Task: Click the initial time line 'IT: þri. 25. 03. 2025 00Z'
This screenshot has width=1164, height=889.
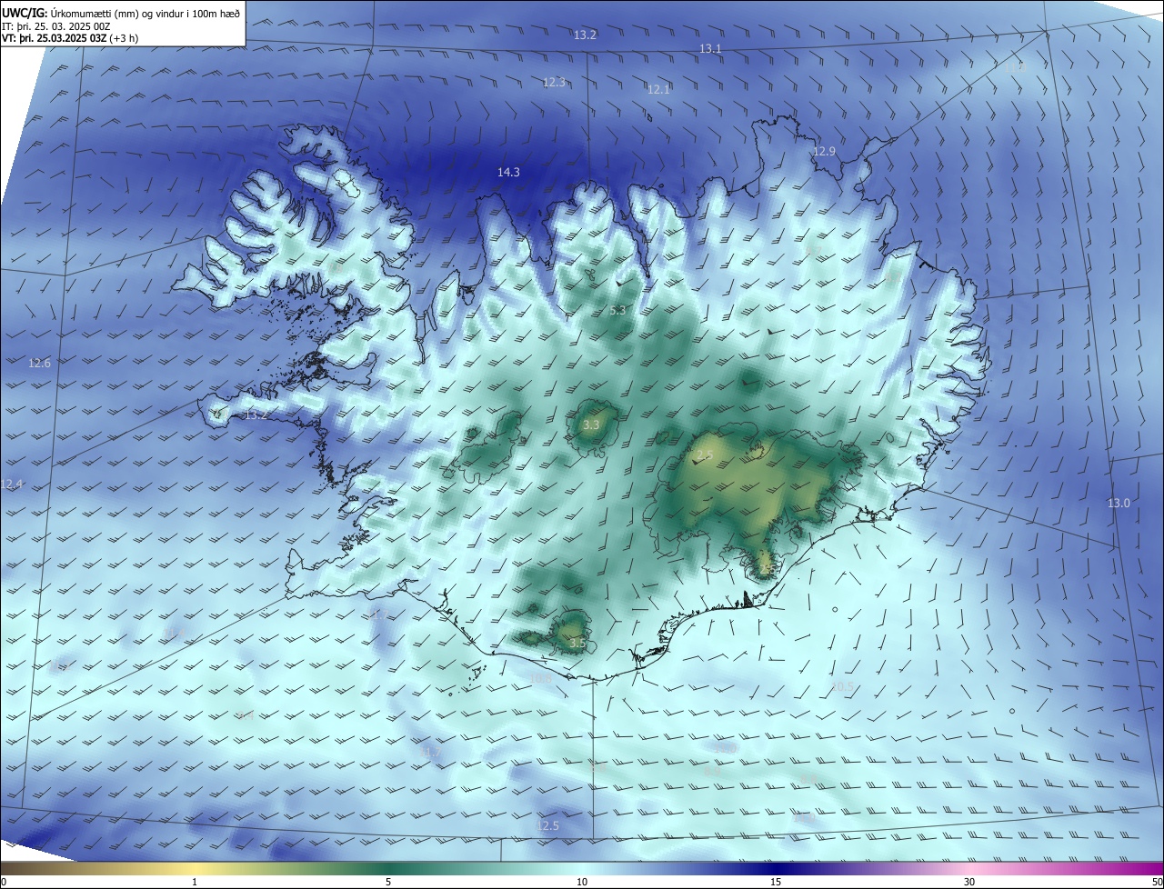Action: 56,25
